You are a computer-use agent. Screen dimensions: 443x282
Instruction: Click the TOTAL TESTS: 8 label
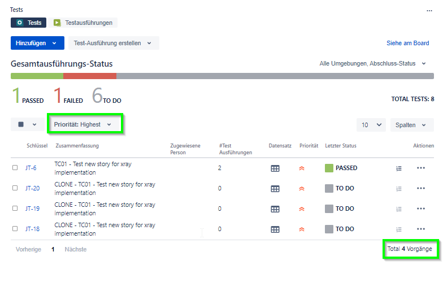(x=412, y=99)
